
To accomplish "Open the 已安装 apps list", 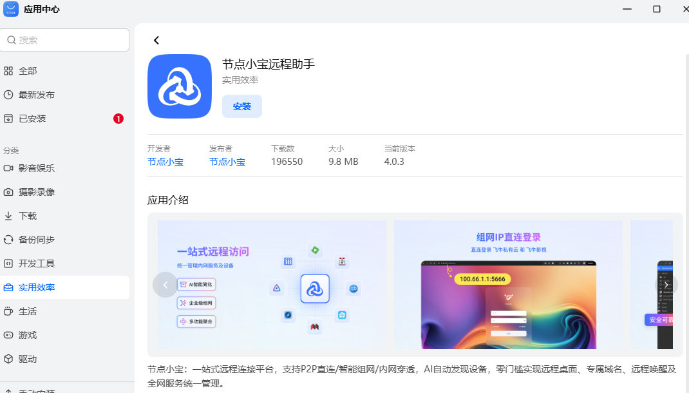I will (x=32, y=119).
